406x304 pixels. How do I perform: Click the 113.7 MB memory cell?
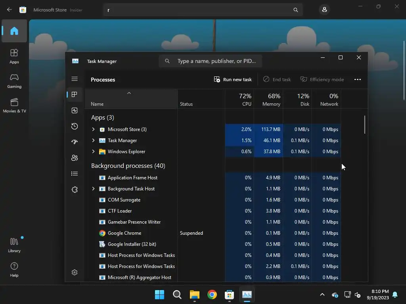(268, 129)
